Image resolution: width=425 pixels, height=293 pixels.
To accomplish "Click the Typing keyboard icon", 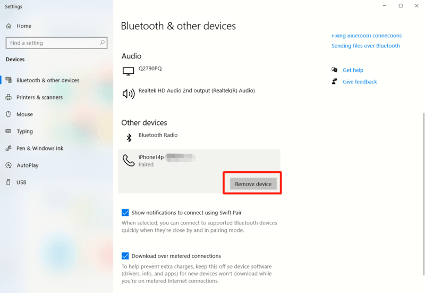I will coord(8,131).
